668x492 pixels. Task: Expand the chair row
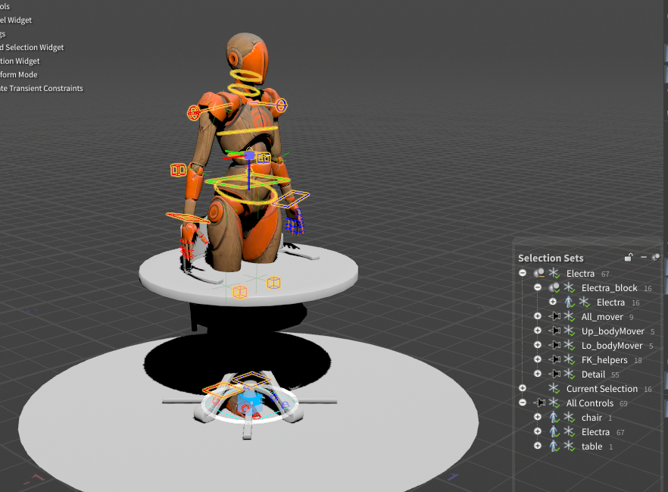[x=538, y=418]
